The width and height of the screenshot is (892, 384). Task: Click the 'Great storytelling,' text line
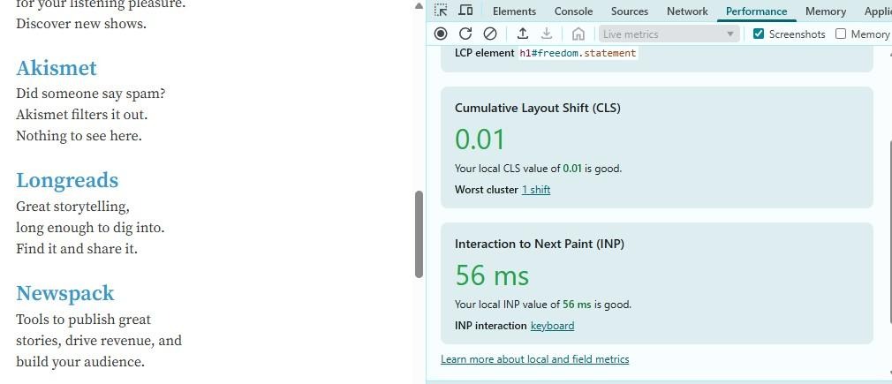point(72,206)
